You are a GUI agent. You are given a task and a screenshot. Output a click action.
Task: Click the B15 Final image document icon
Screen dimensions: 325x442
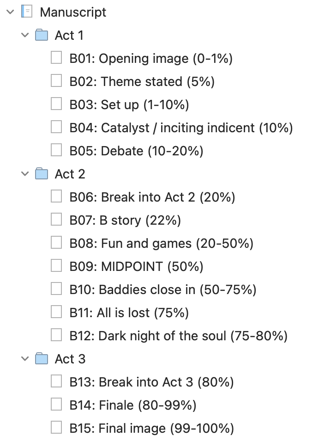56,427
